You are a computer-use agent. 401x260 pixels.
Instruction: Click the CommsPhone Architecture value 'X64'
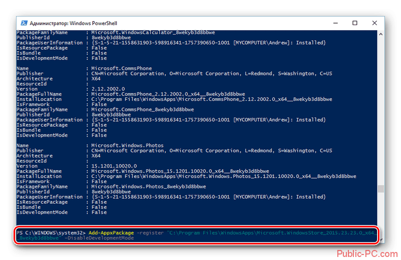tap(96, 79)
